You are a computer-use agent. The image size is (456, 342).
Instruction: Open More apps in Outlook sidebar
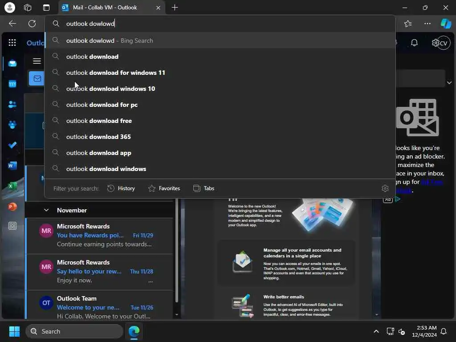tap(12, 226)
